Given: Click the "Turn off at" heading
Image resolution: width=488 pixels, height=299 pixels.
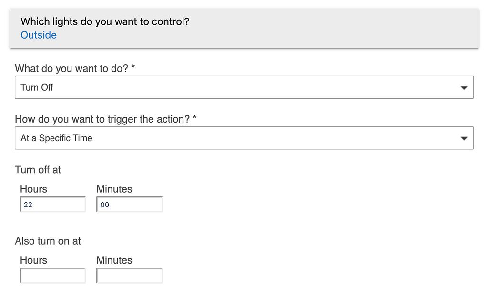Looking at the screenshot, I should pos(38,170).
